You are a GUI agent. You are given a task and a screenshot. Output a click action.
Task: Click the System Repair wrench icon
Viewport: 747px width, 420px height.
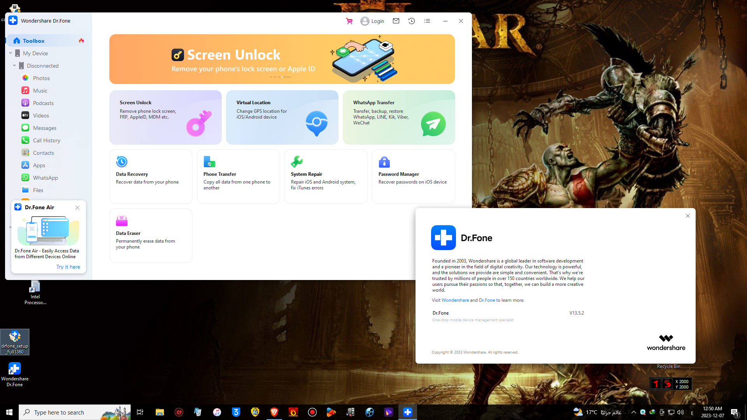click(297, 161)
